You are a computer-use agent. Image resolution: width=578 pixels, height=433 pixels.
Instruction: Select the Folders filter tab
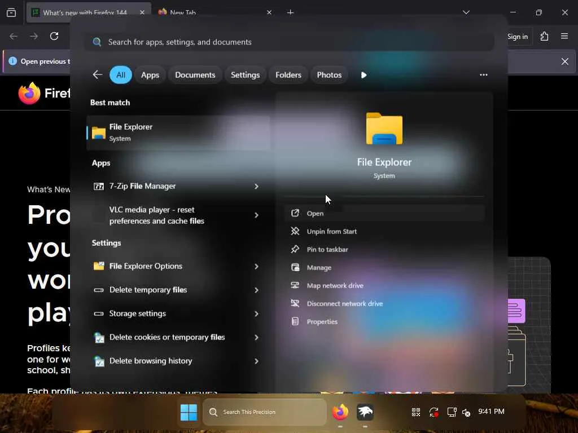pos(288,75)
